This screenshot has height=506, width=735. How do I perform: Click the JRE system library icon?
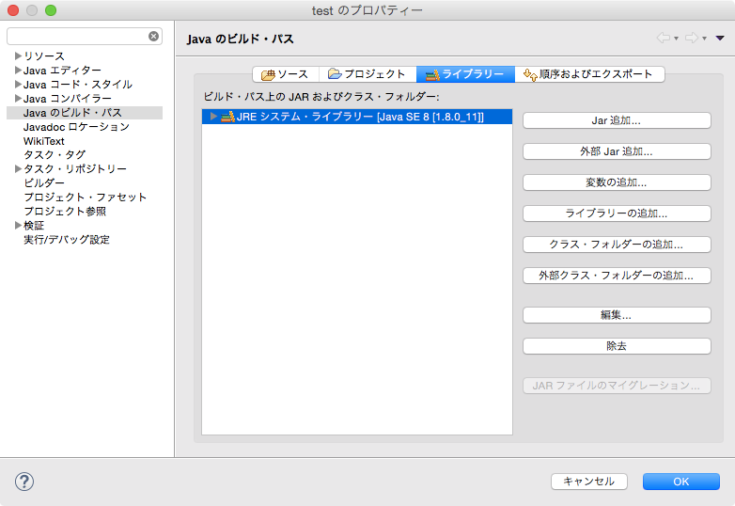pyautogui.click(x=228, y=117)
